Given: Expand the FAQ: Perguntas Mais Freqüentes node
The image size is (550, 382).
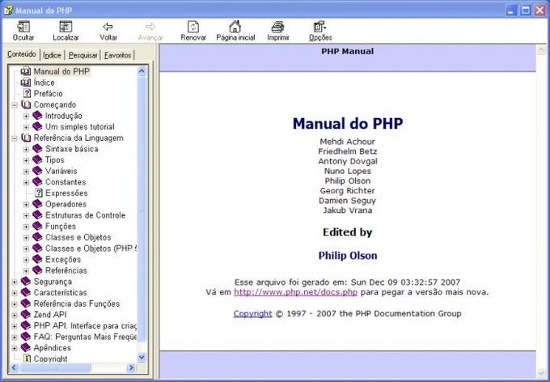Looking at the screenshot, I should (15, 337).
